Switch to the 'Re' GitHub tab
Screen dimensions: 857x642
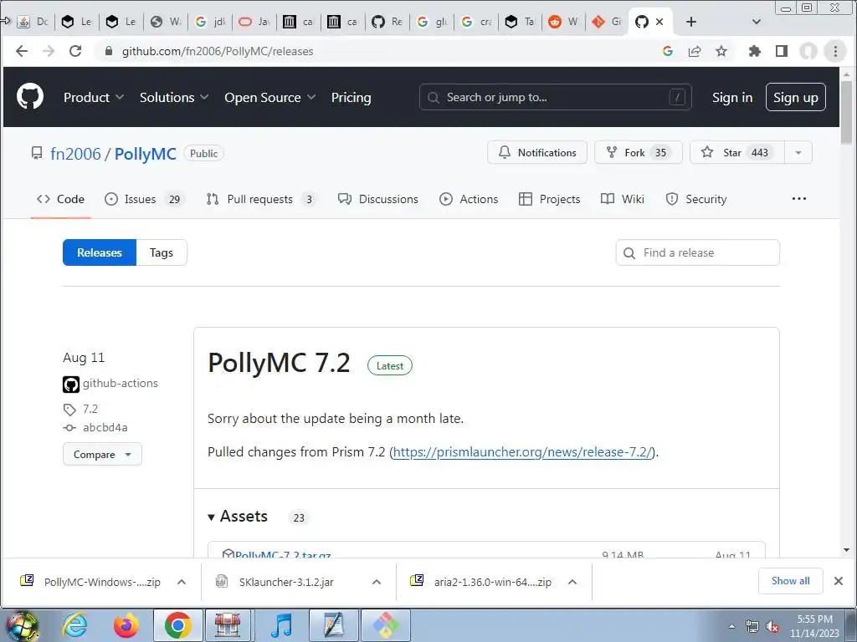387,22
